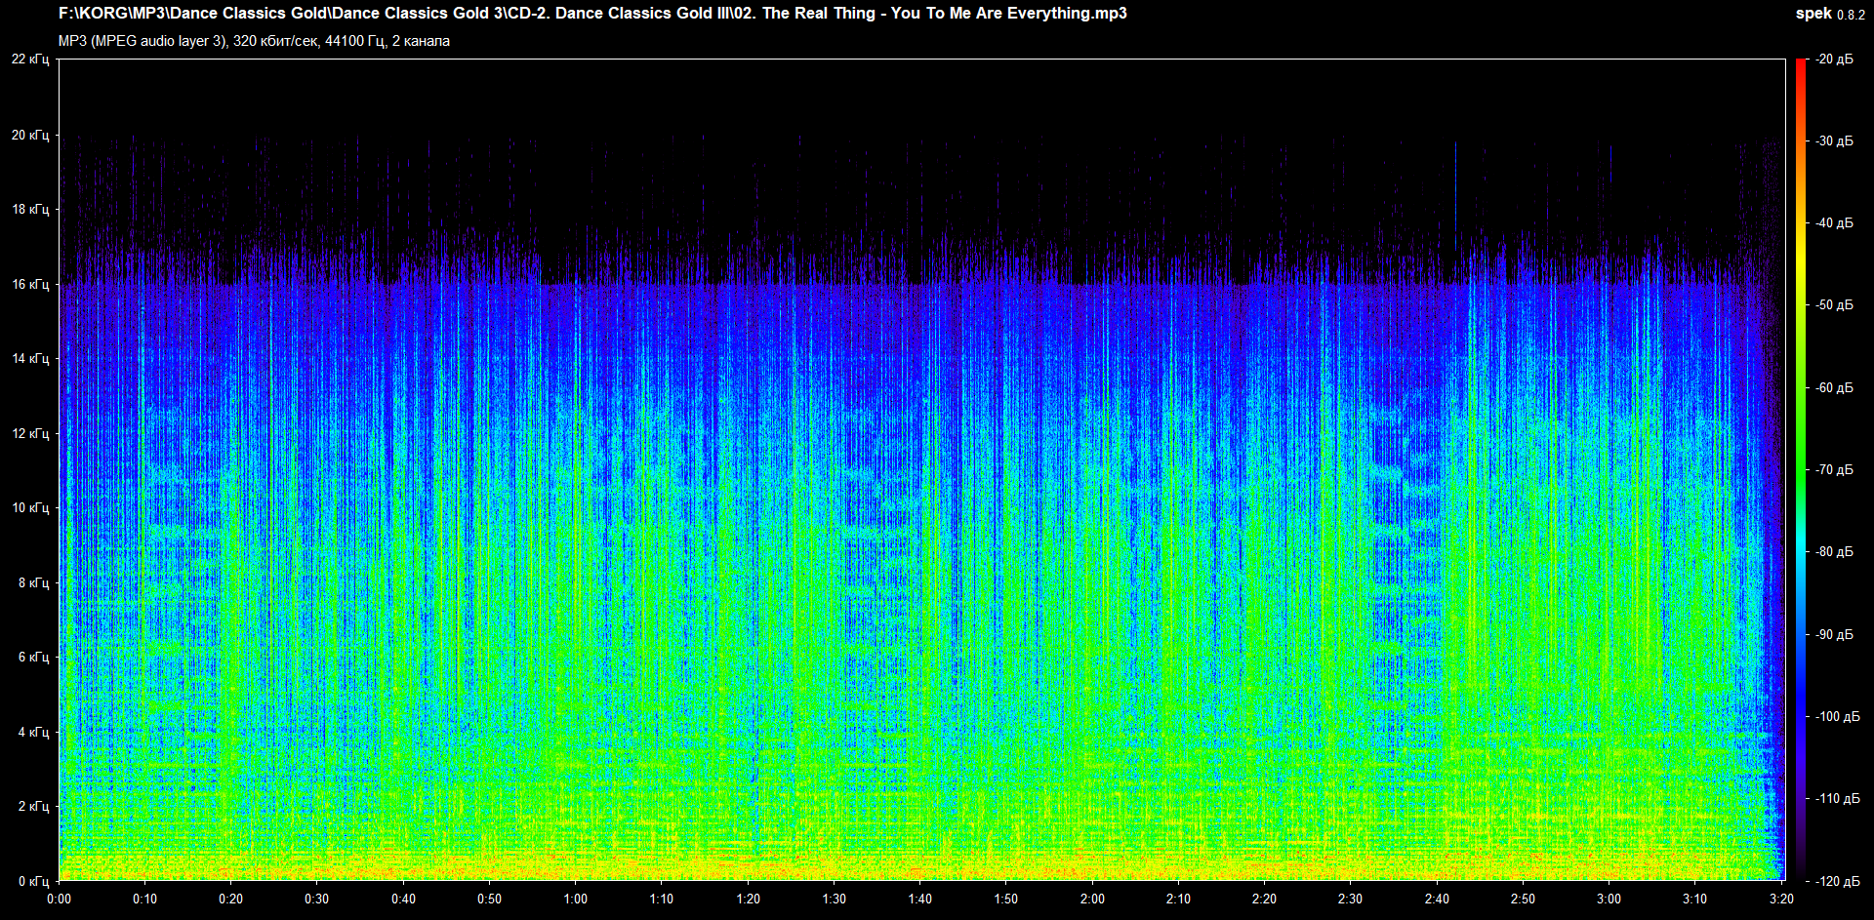Image resolution: width=1874 pixels, height=920 pixels.
Task: Click the MP3 codec info line
Action: click(x=254, y=41)
